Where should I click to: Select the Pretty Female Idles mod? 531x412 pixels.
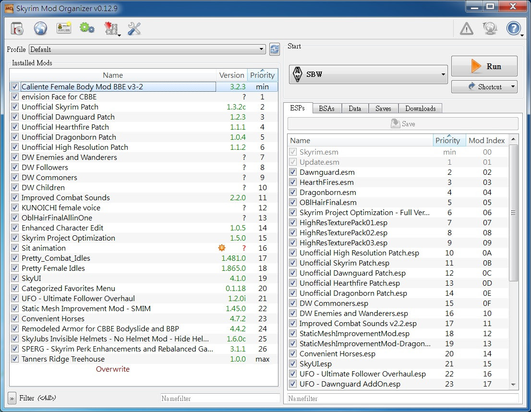[x=144, y=268]
